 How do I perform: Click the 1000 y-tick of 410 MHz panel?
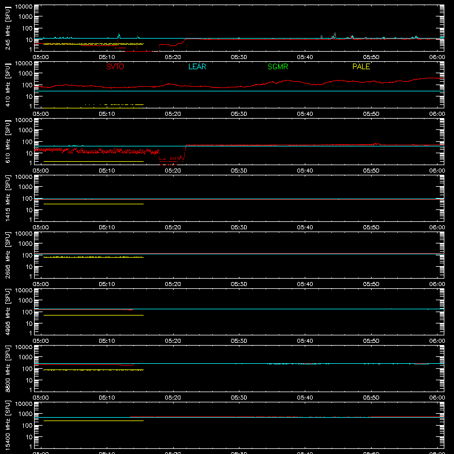[x=26, y=73]
